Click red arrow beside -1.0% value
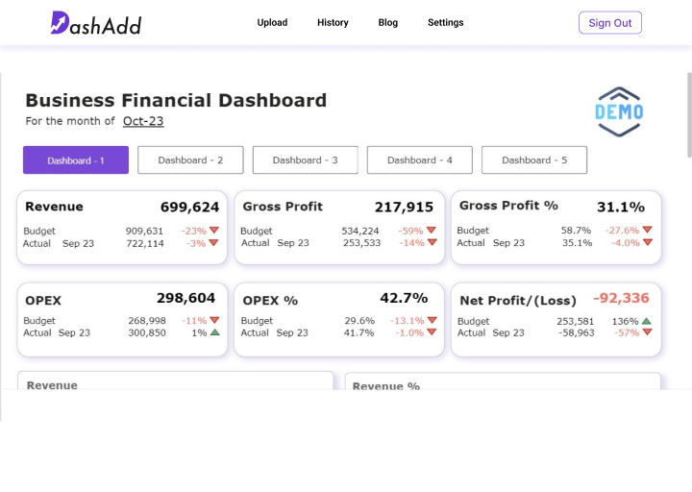Screen dimensions: 692x492 (432, 332)
